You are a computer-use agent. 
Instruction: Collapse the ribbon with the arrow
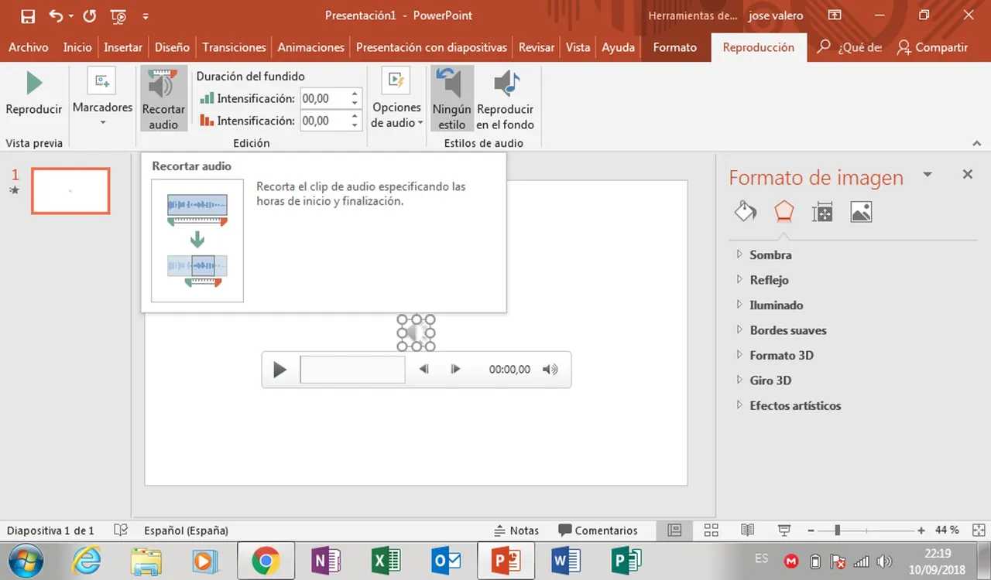click(x=977, y=144)
